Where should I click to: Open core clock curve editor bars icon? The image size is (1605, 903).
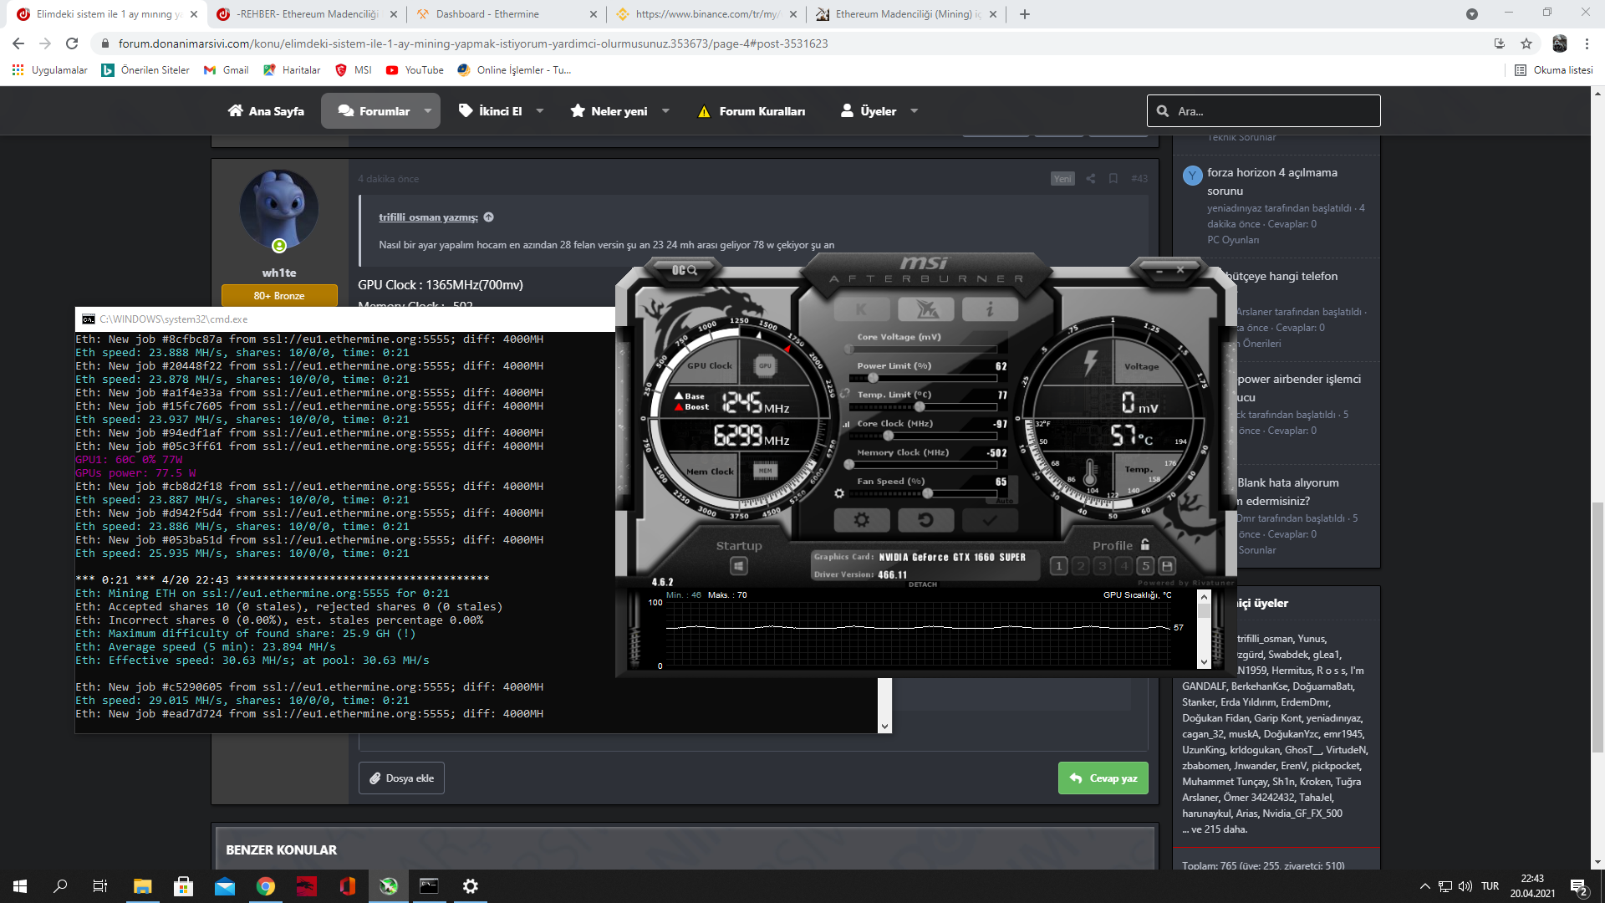[846, 424]
